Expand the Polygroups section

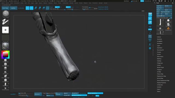[x=160, y=63]
